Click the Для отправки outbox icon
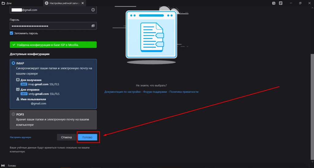Viewport: 314px width, 168px height. pyautogui.click(x=18, y=89)
